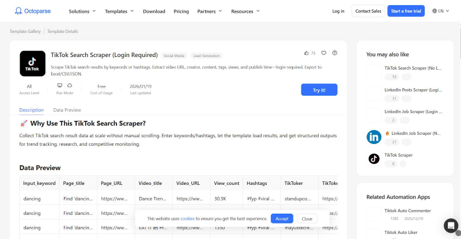The width and height of the screenshot is (461, 239).
Task: Open LinkedIn Job Scraper (Login ... suggestion
Action: pos(413,111)
